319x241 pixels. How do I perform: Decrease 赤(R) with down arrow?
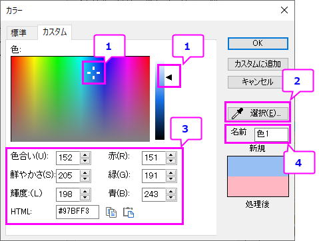point(170,161)
